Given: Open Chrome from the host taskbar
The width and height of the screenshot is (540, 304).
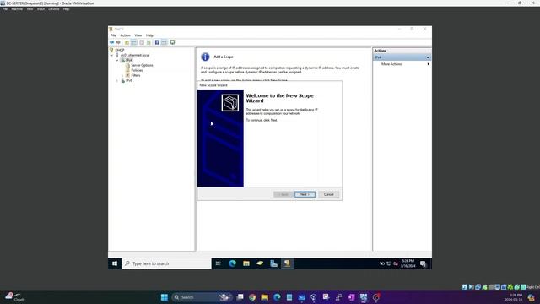Looking at the screenshot, I should 252,297.
